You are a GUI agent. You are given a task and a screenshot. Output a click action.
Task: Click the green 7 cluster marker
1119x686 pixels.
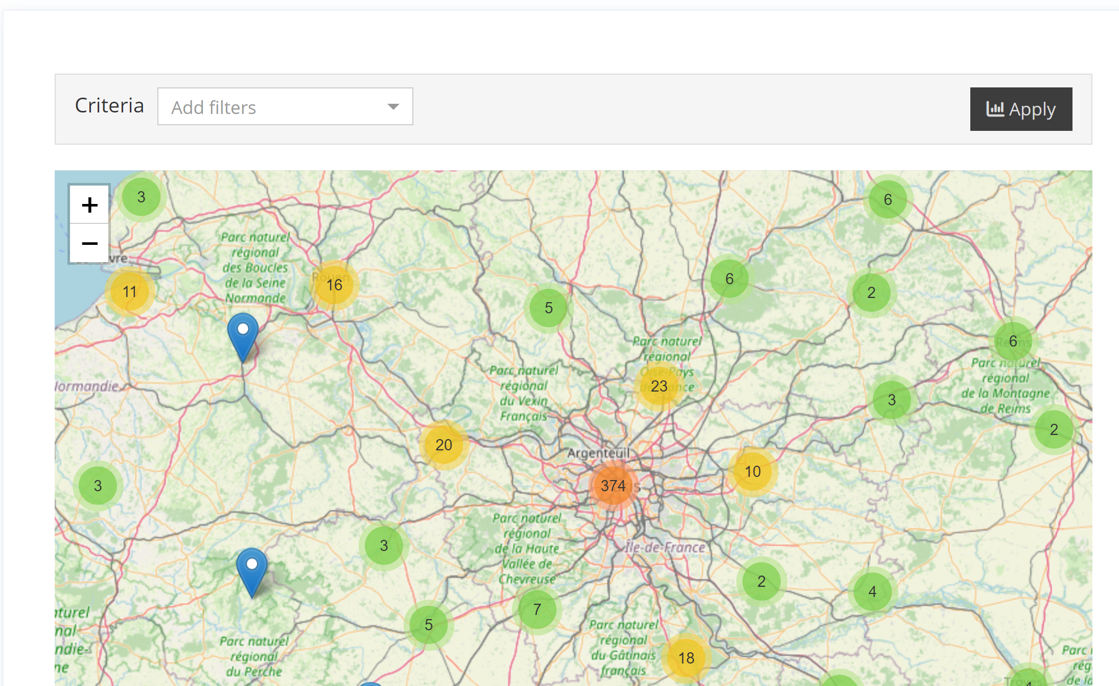537,609
